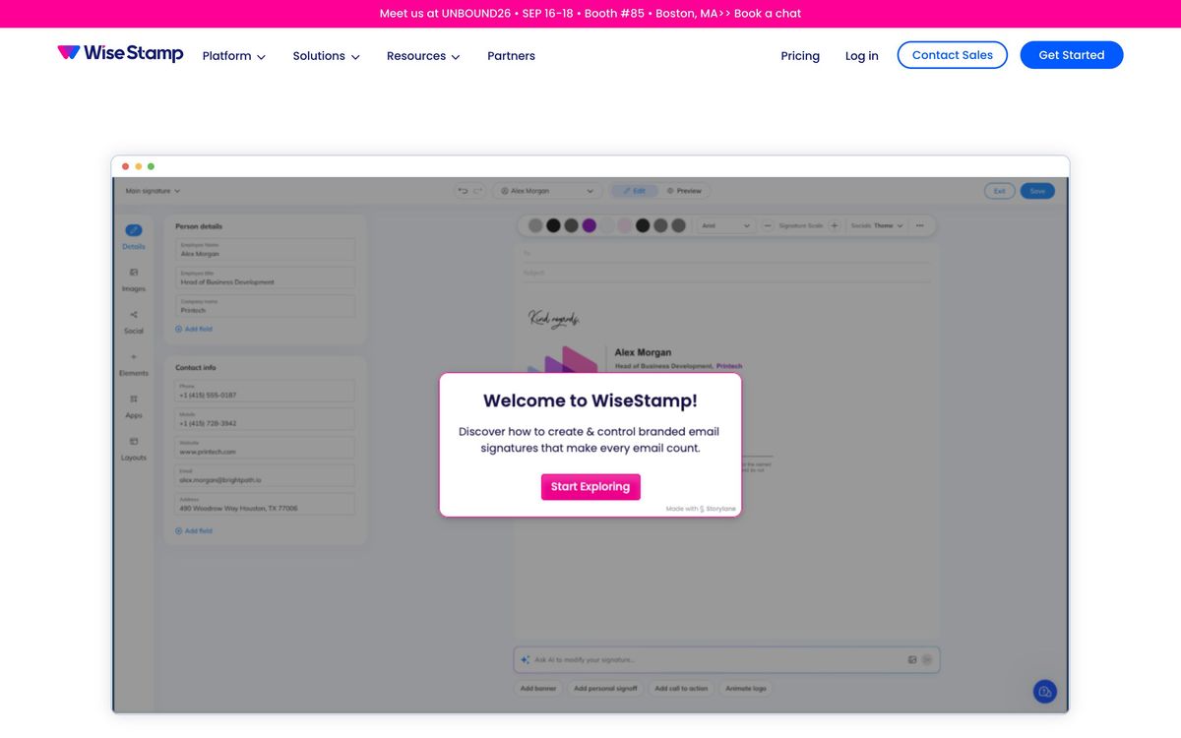
Task: Click the Animate logo chip
Action: point(746,689)
